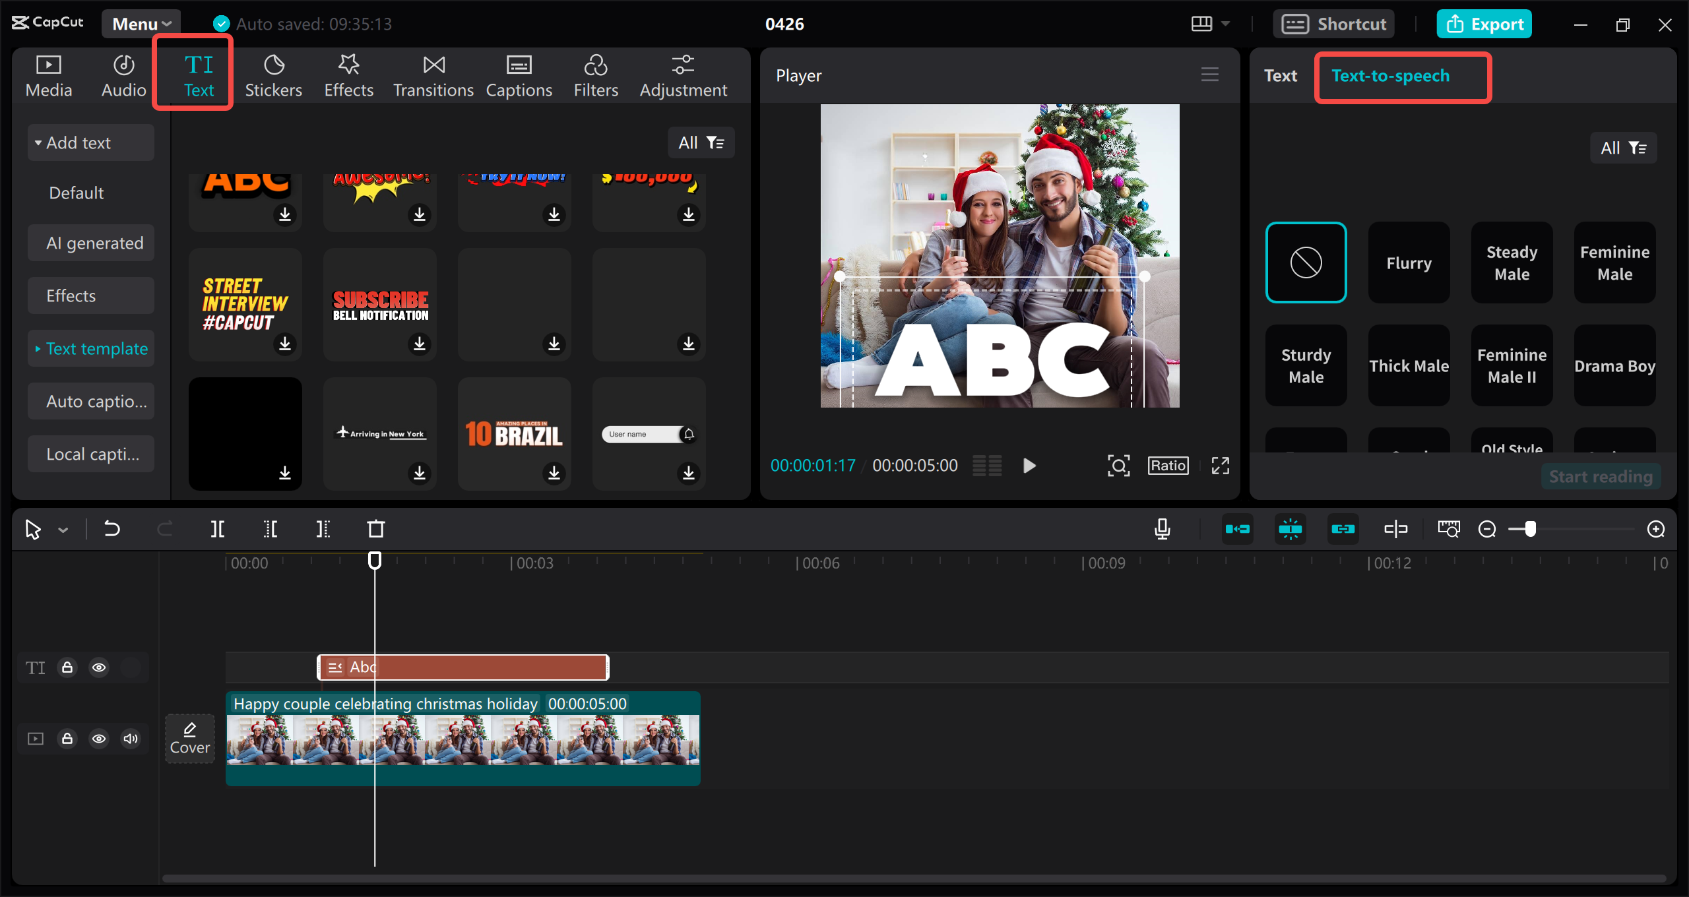
Task: Click the timeline zoom slider handle
Action: coord(1531,529)
